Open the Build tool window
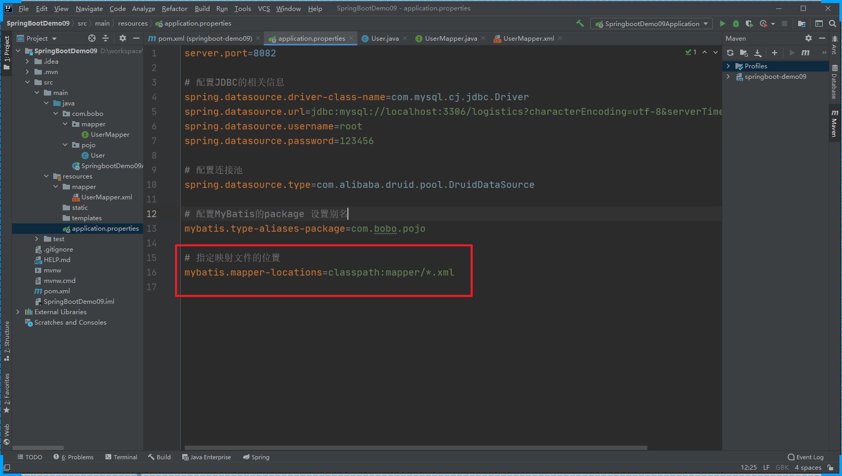Viewport: 842px width, 476px height. tap(159, 457)
